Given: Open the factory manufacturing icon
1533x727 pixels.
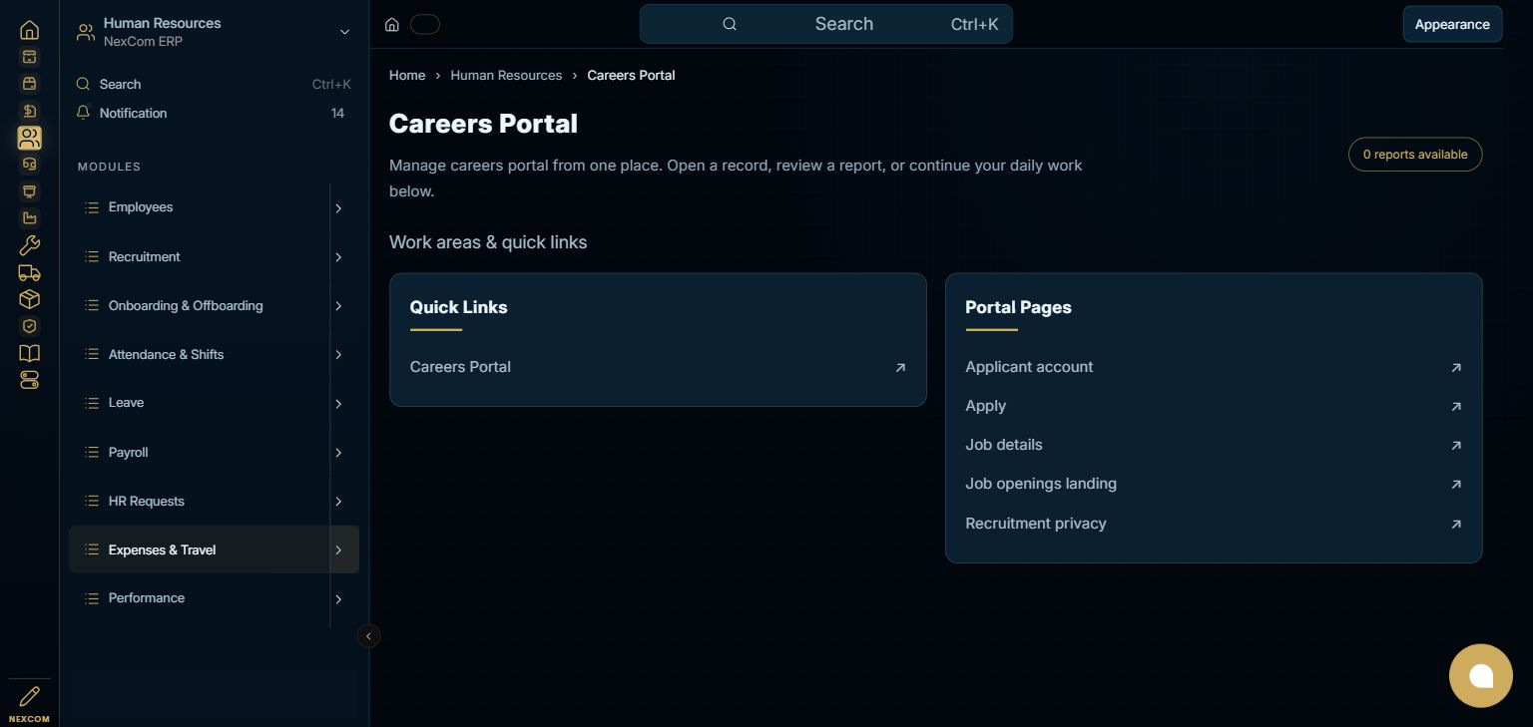Looking at the screenshot, I should coord(30,218).
